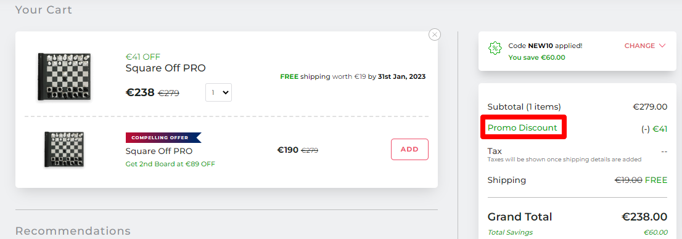
Task: Click the ADD button for second board
Action: [x=409, y=150]
